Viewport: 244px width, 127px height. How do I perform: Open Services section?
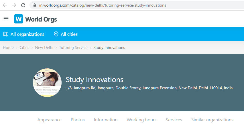pos(174,120)
